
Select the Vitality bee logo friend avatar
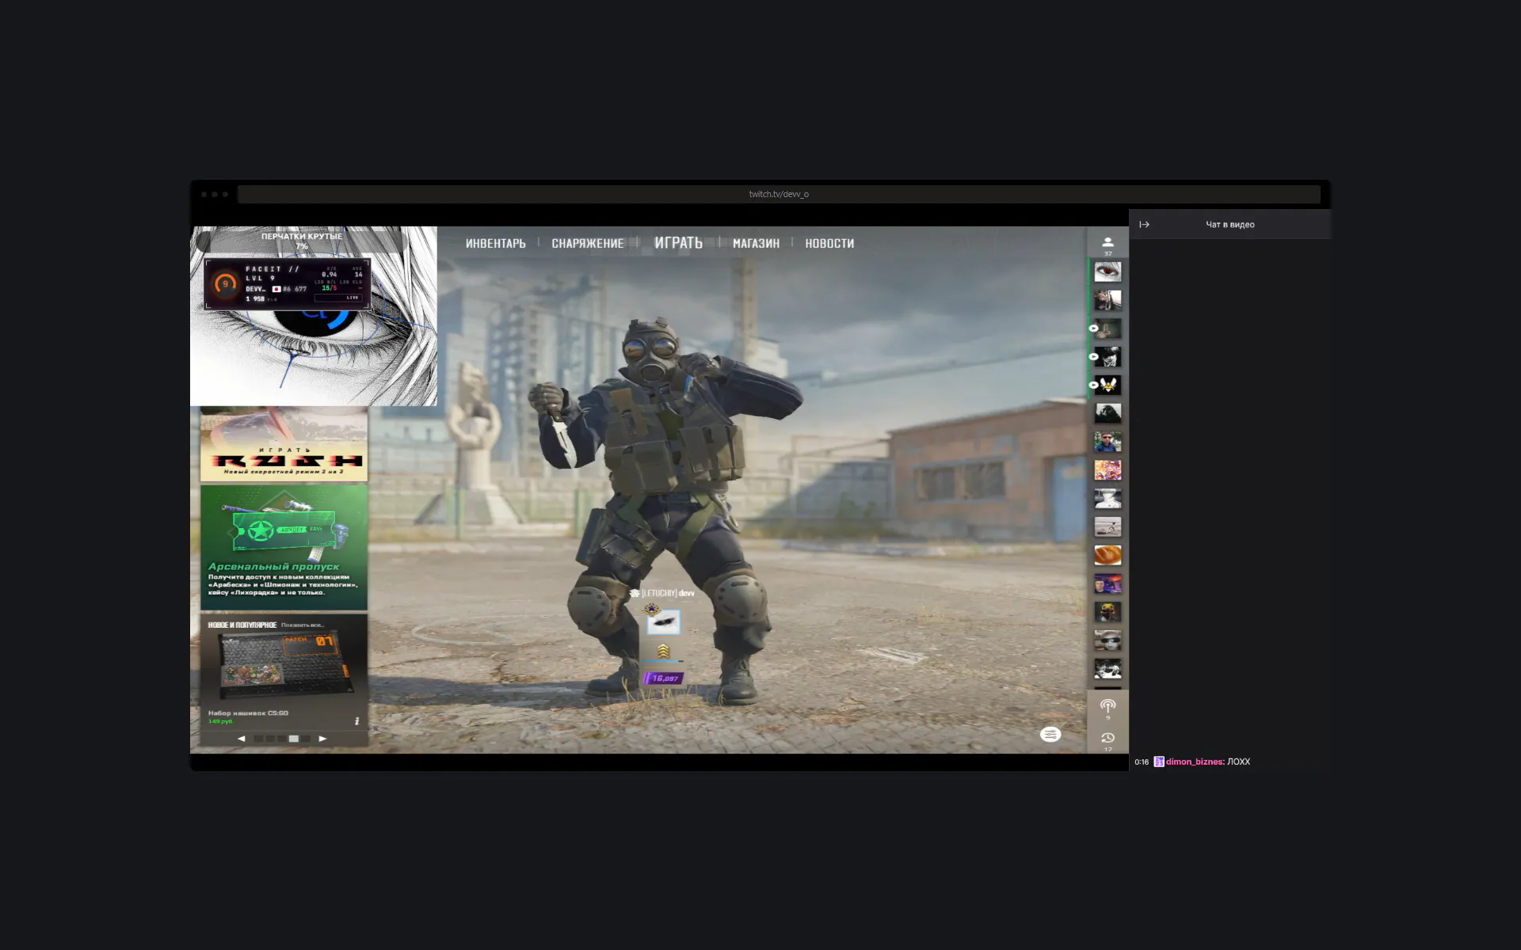pyautogui.click(x=1107, y=386)
